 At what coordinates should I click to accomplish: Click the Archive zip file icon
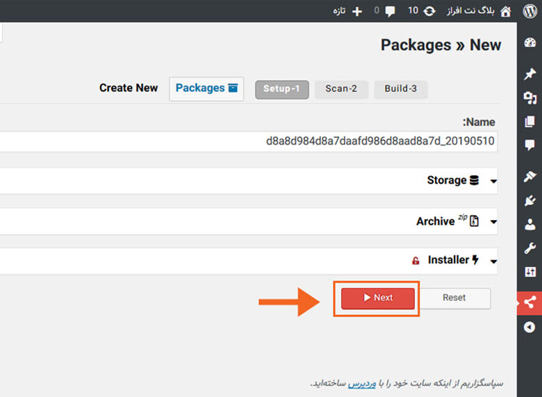click(x=474, y=221)
